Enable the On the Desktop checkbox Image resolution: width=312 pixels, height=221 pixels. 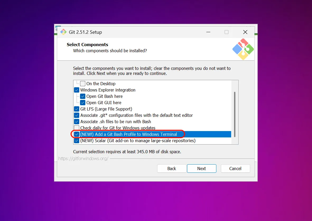[83, 84]
